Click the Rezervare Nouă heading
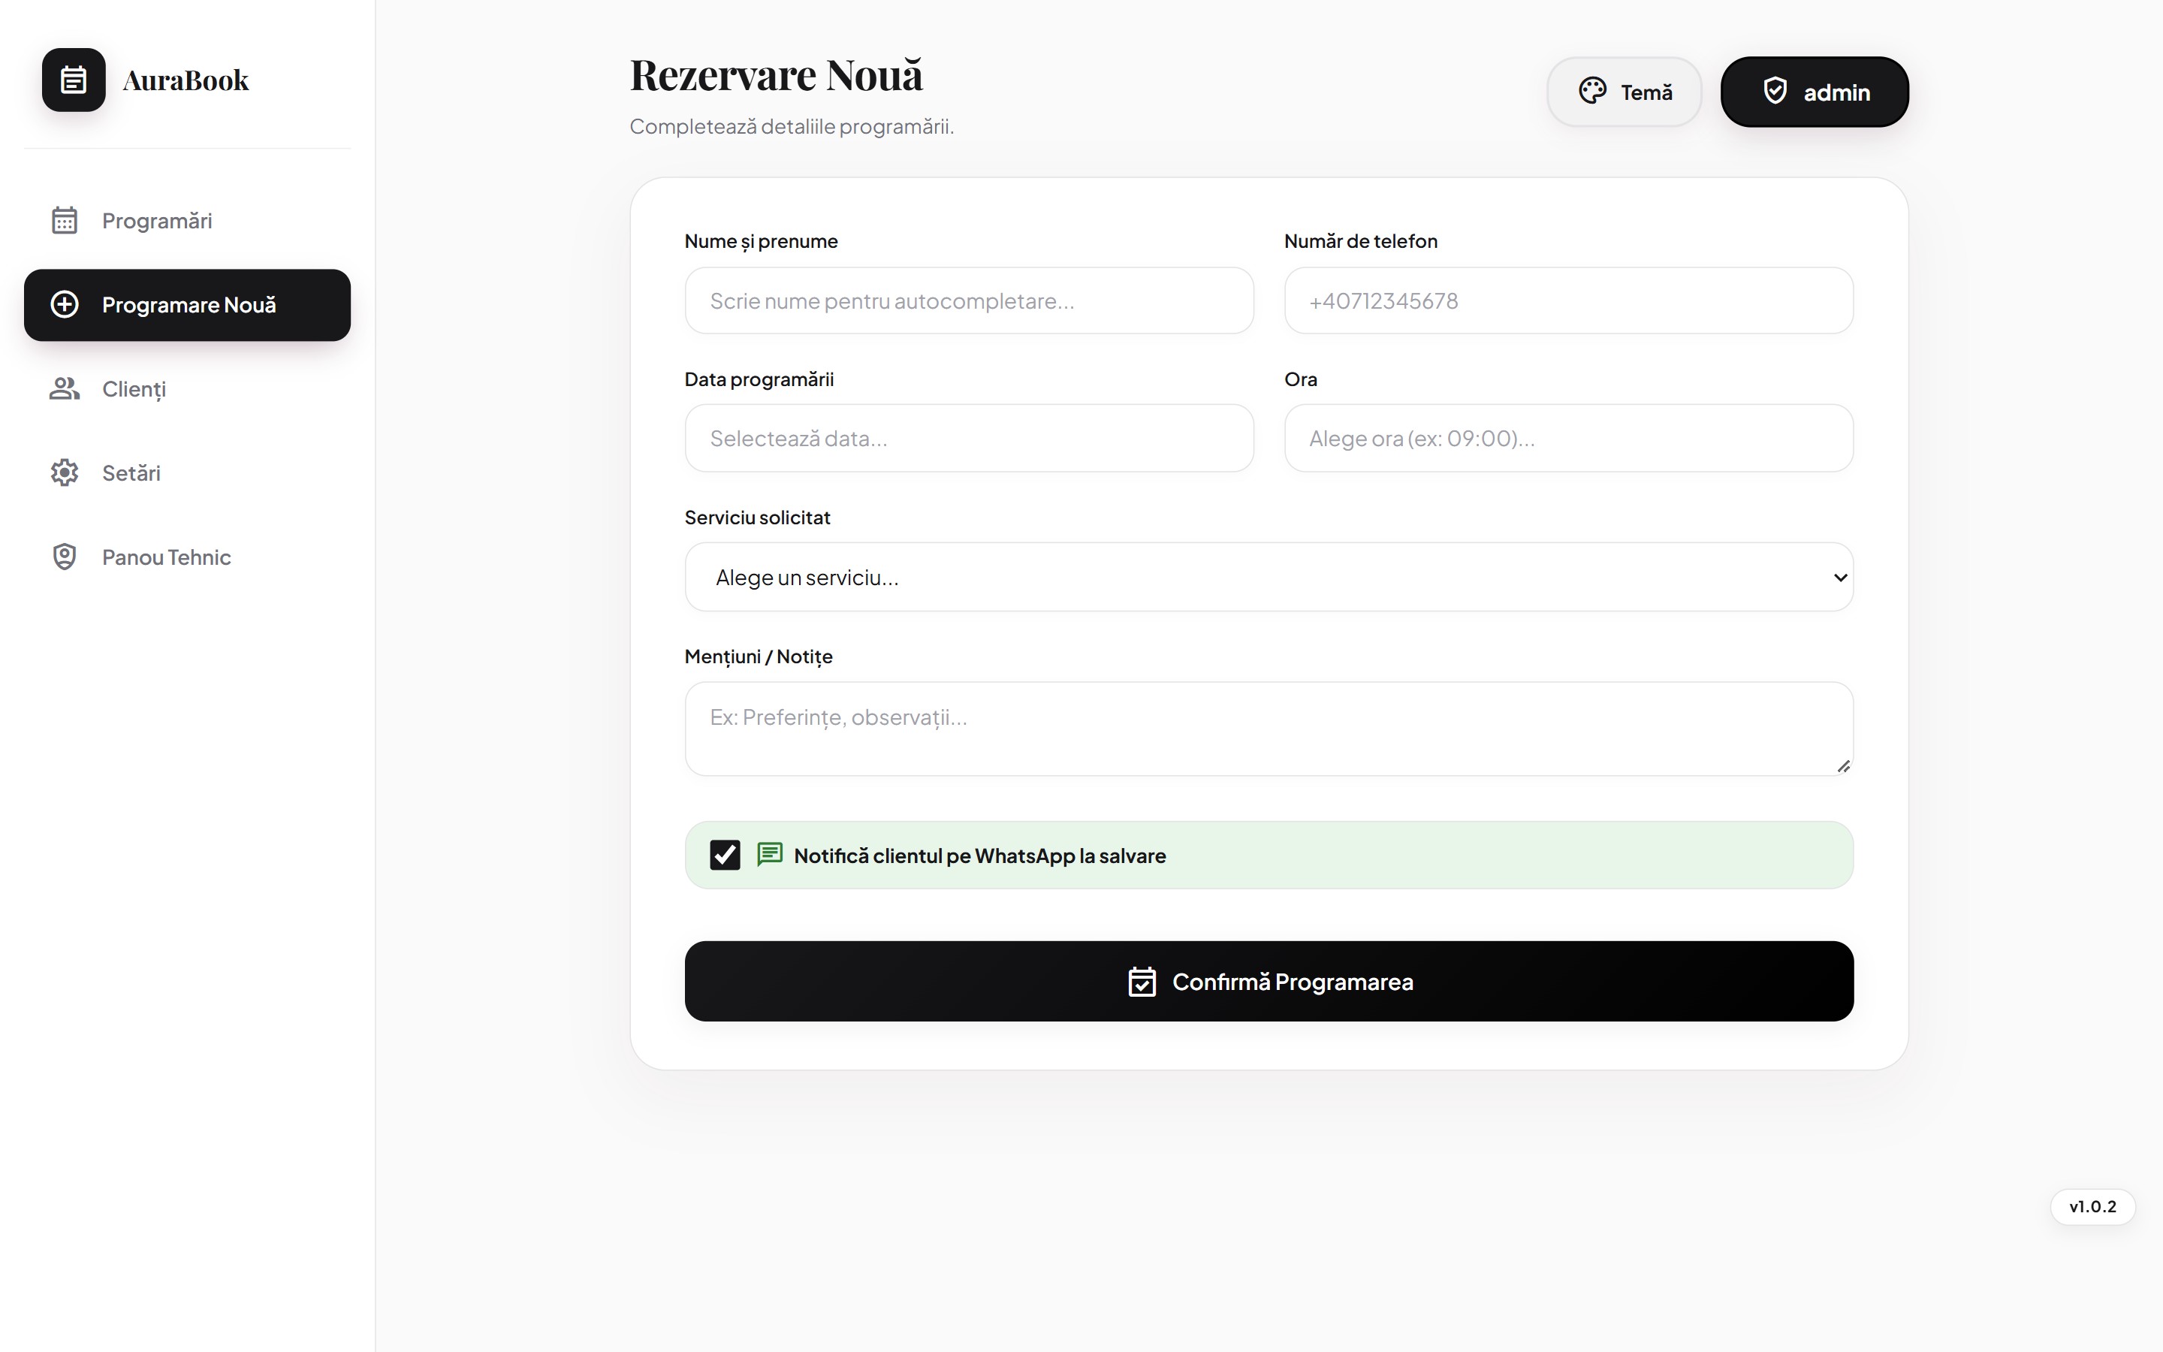The height and width of the screenshot is (1352, 2163). click(776, 74)
